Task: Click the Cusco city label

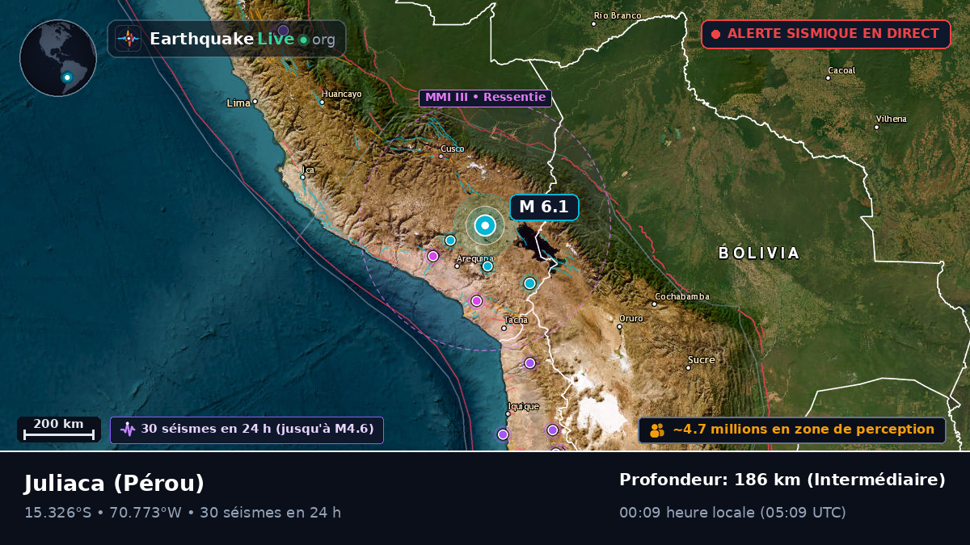Action: (x=452, y=149)
